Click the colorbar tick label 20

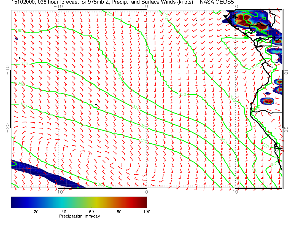[36, 211]
